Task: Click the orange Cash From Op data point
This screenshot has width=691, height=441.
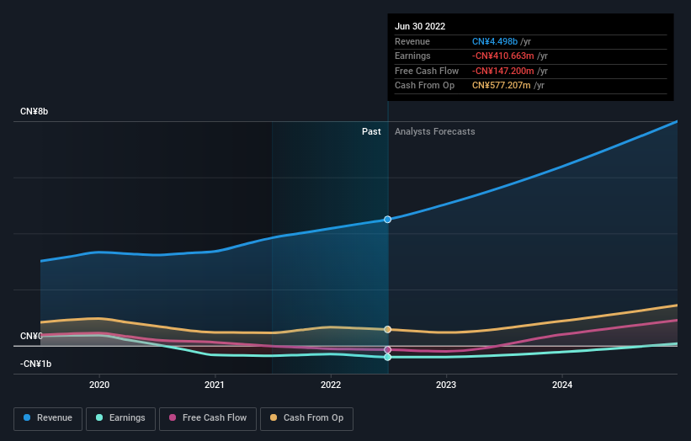Action: [387, 330]
